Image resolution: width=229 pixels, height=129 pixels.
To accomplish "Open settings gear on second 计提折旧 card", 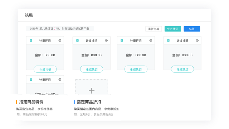I will tap(106, 40).
